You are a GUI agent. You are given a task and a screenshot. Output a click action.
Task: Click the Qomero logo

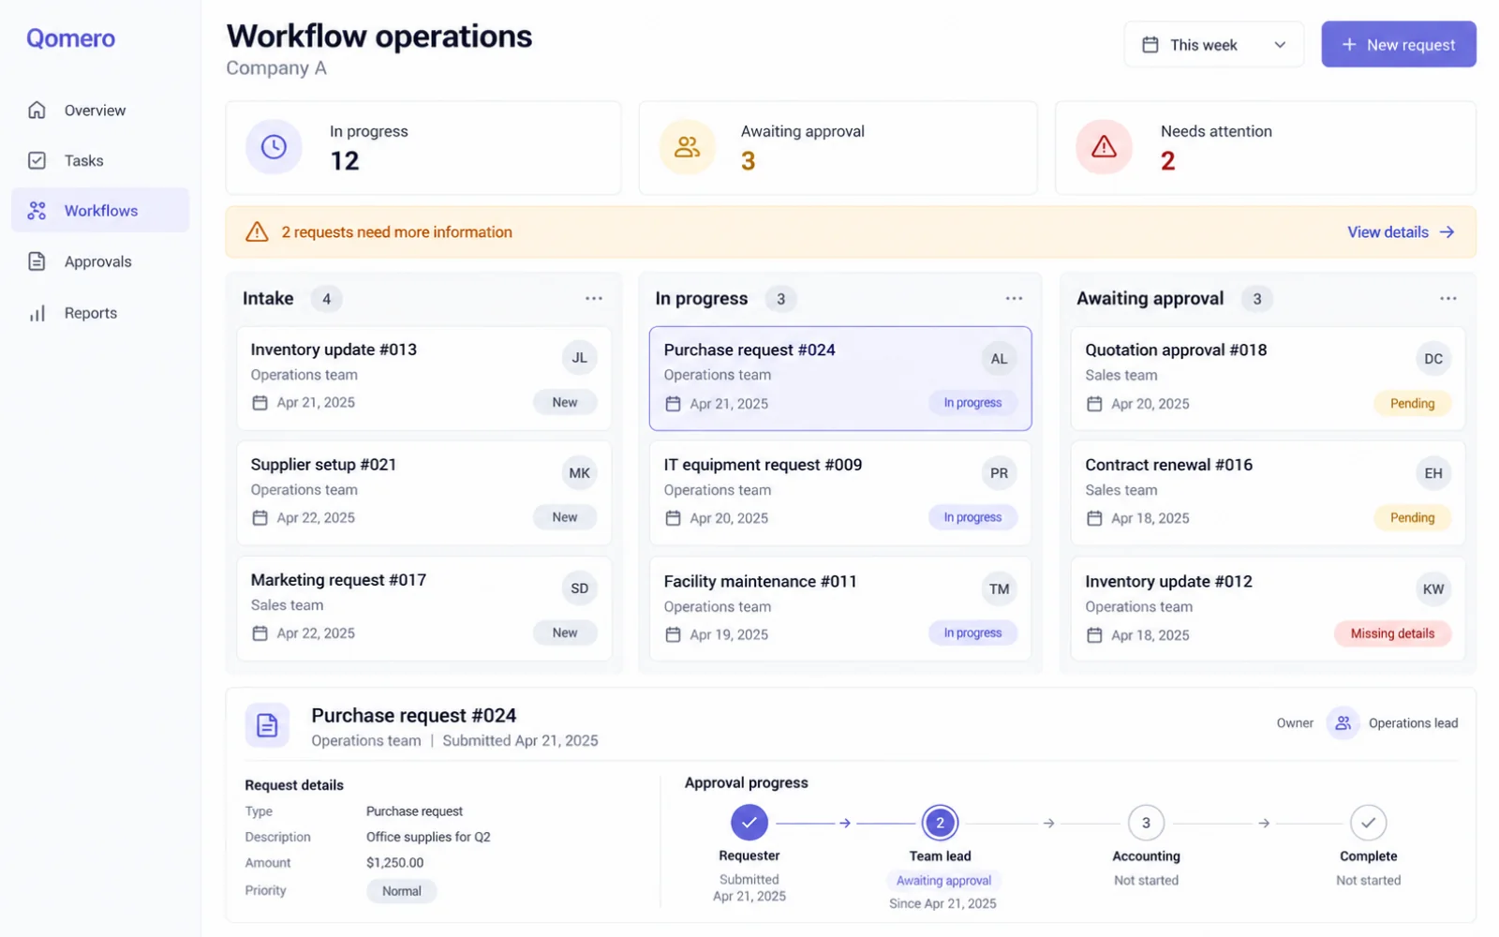70,38
